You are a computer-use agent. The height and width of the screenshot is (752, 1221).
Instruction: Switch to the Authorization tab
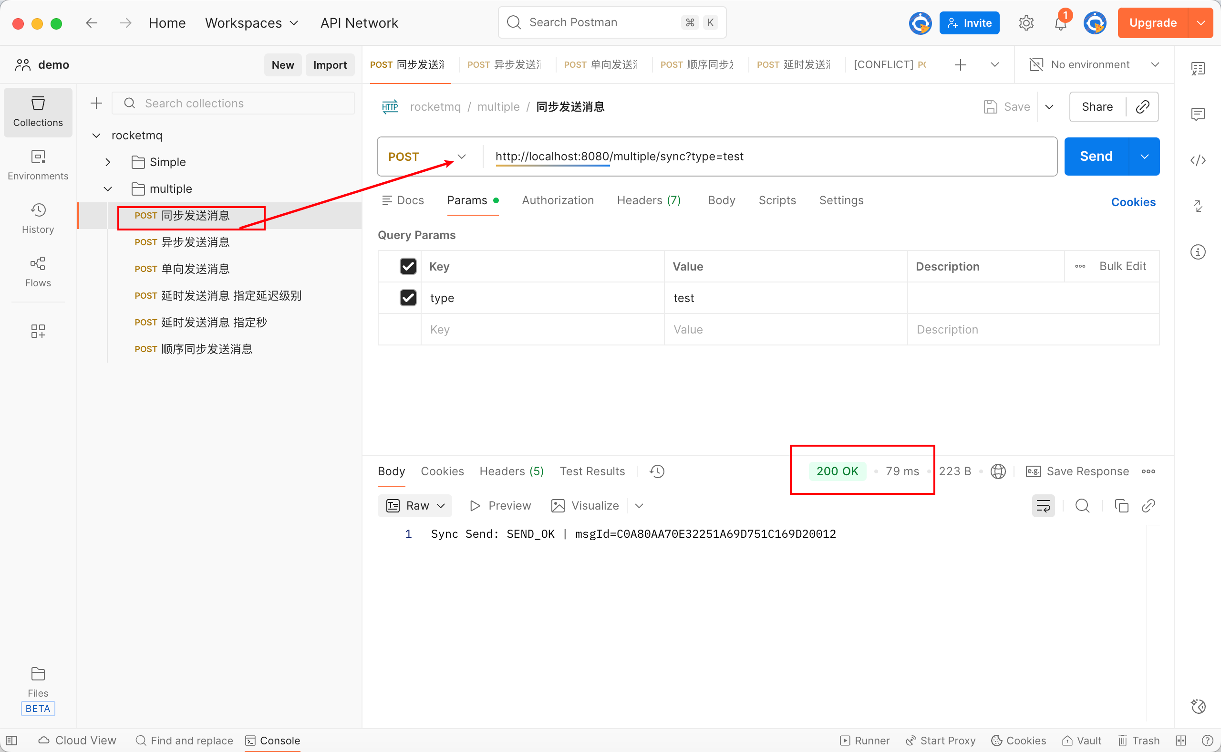(x=557, y=200)
